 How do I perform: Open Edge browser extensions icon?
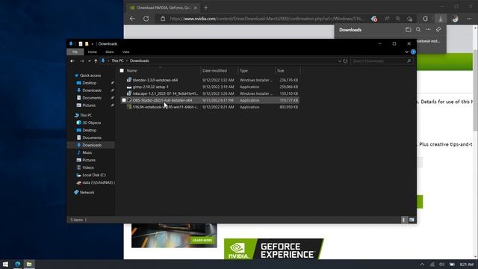pos(425,19)
